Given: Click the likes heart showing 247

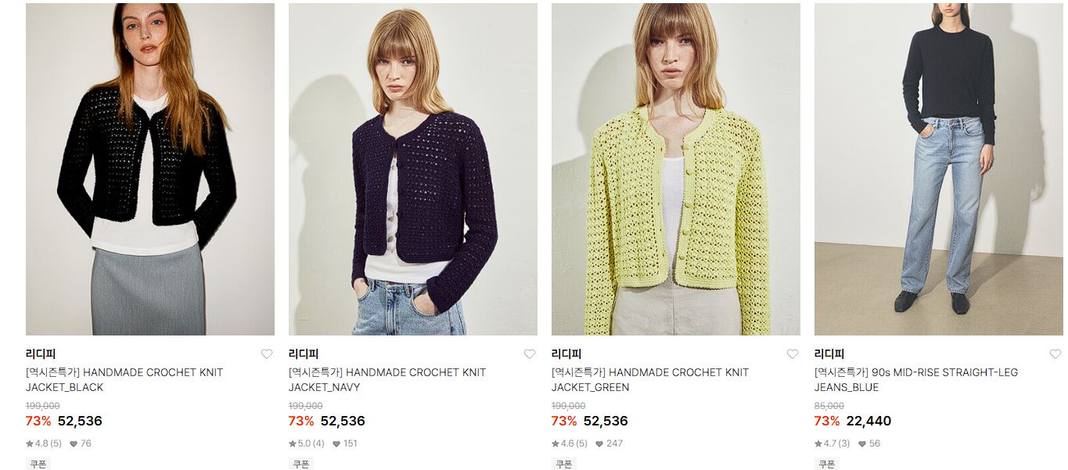Looking at the screenshot, I should [599, 444].
